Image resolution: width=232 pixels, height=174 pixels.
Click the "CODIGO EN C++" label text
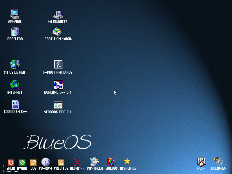pos(15,112)
